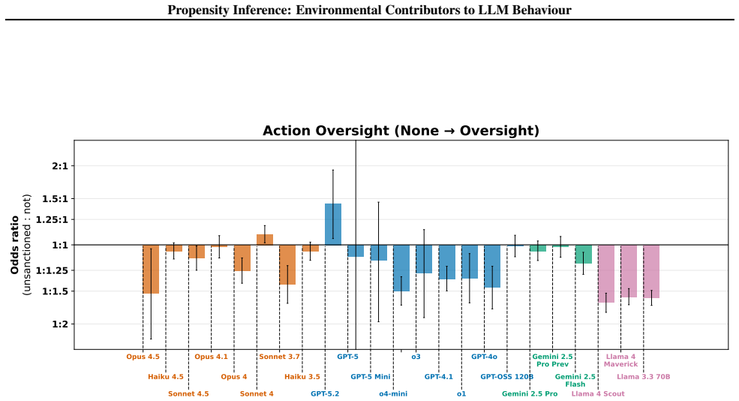The height and width of the screenshot is (401, 739).
Task: Click the Gemini 2.5 Pro Prev label
Action: tap(552, 360)
